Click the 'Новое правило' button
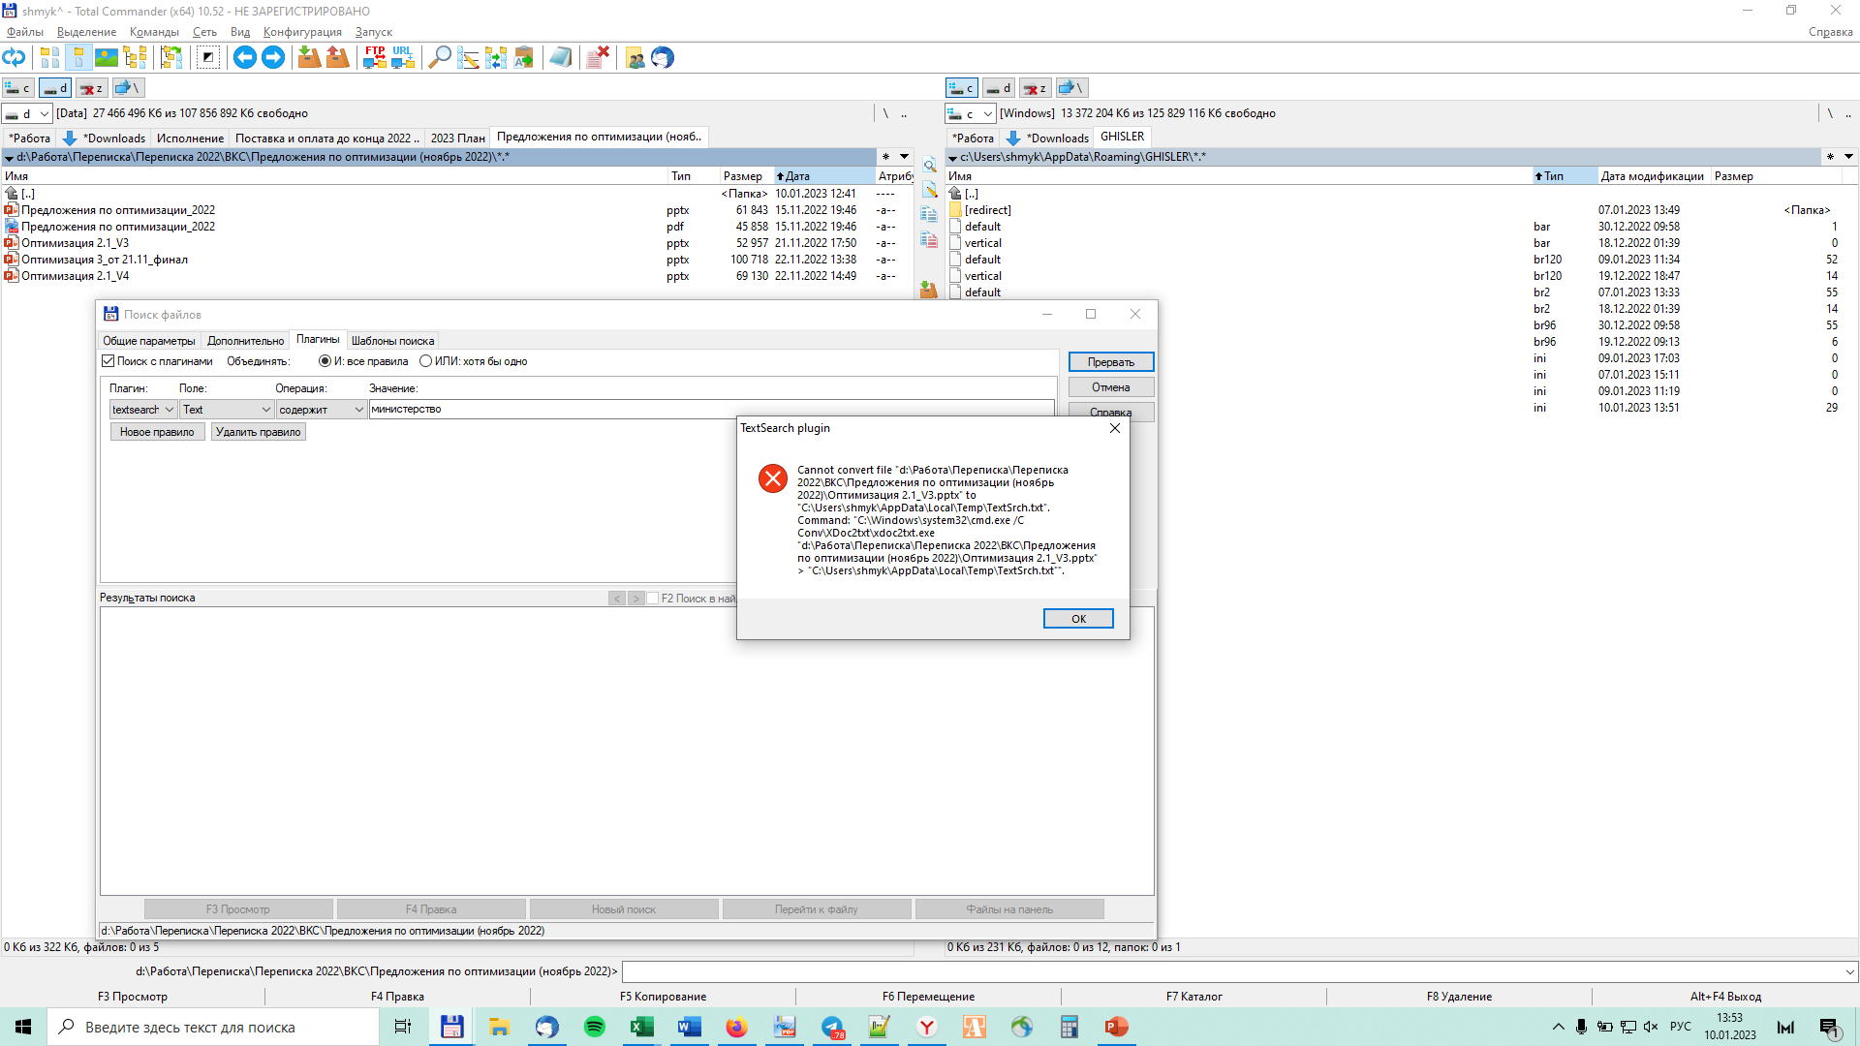The image size is (1860, 1046). pyautogui.click(x=157, y=432)
